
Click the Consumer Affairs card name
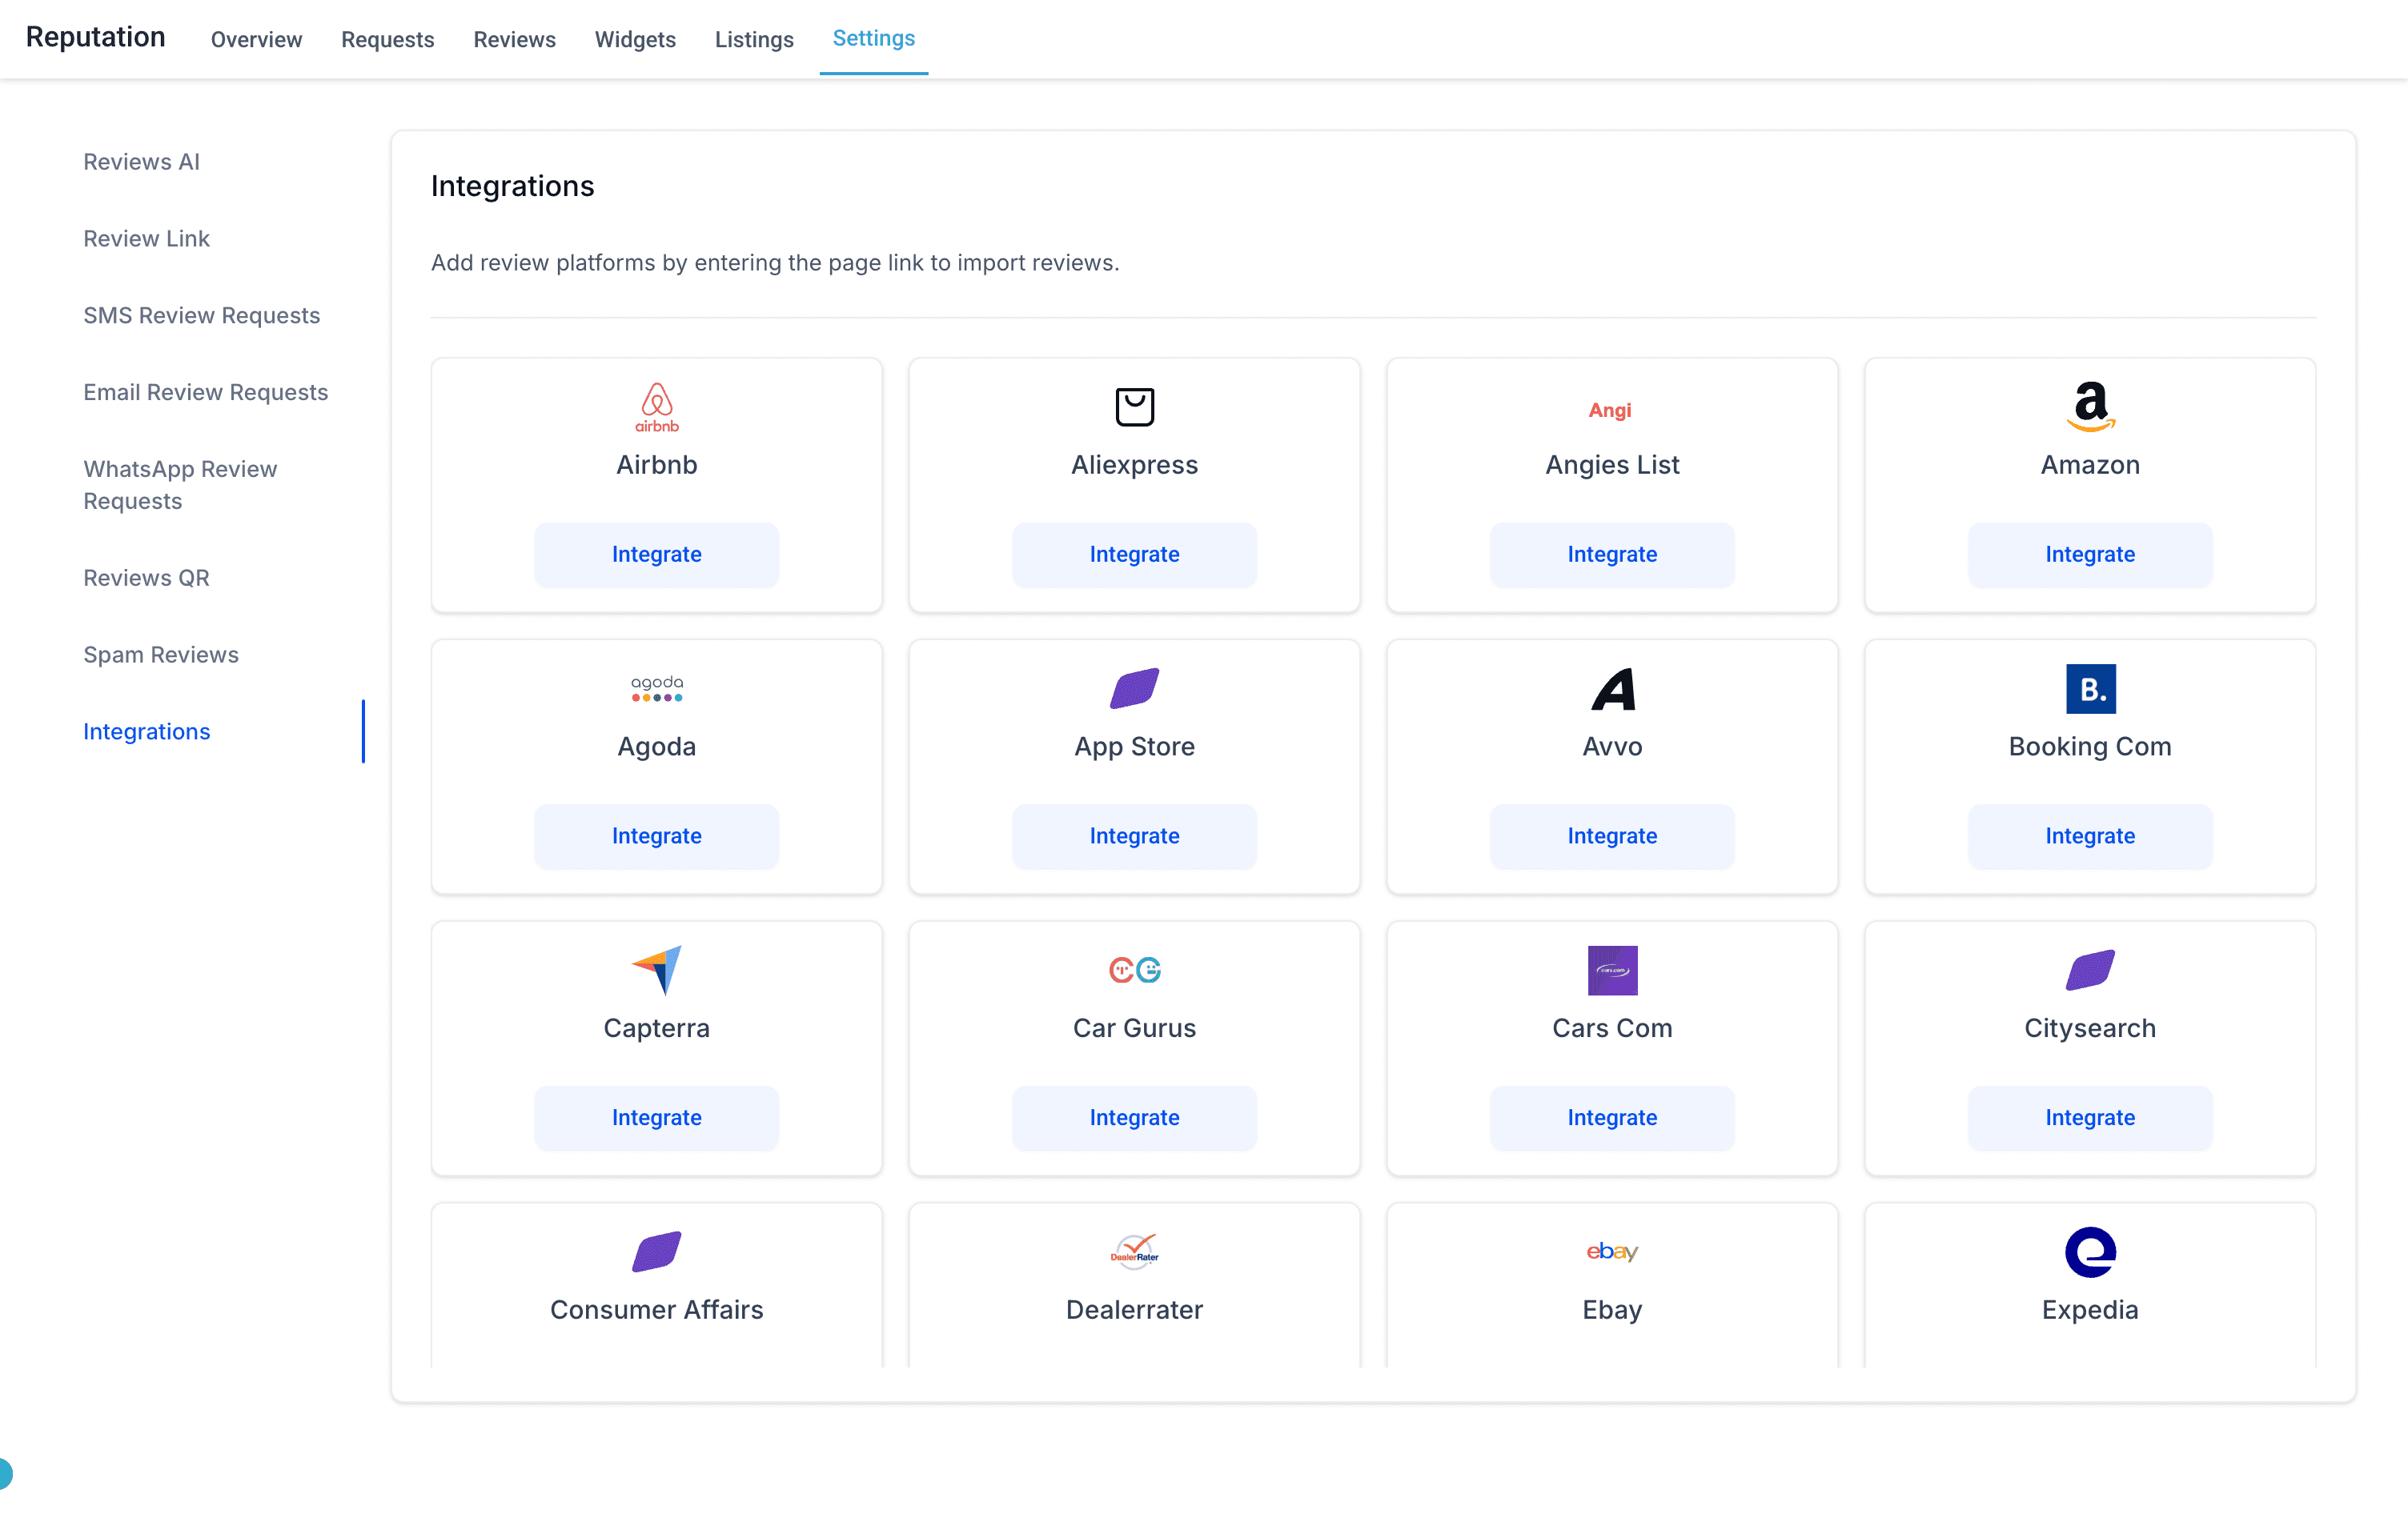(x=656, y=1311)
